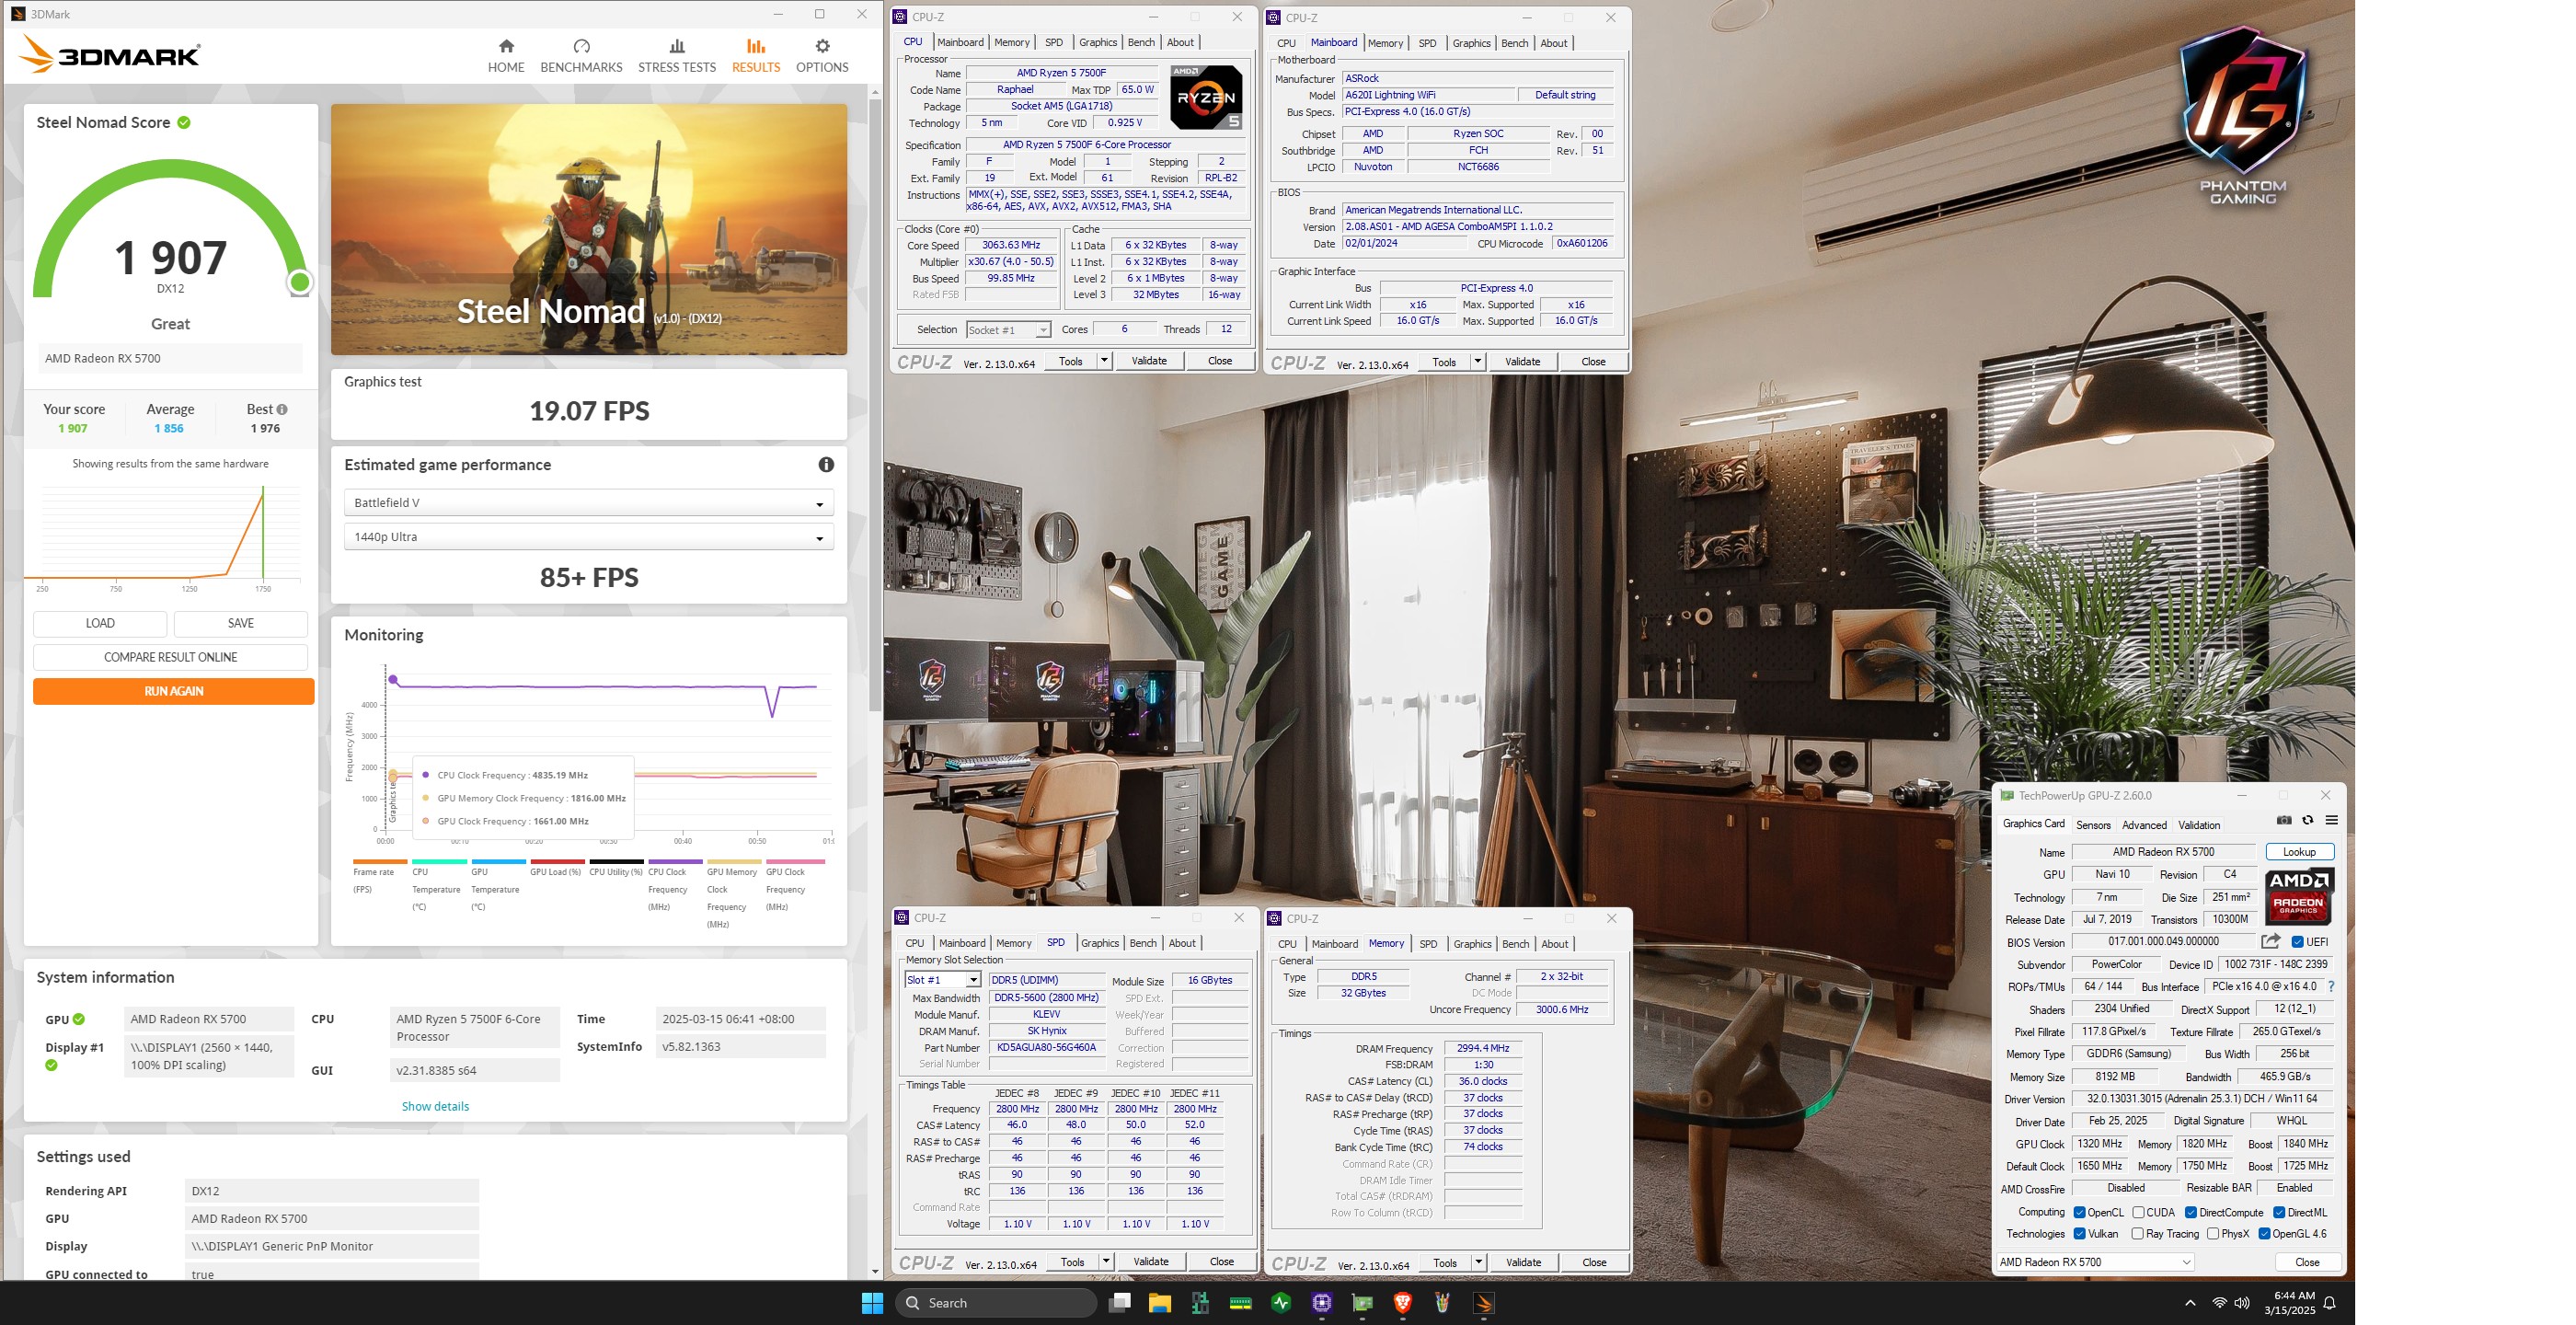Toggle the UEFI checkbox in GPU-Z
The width and height of the screenshot is (2576, 1325).
coord(2297,941)
